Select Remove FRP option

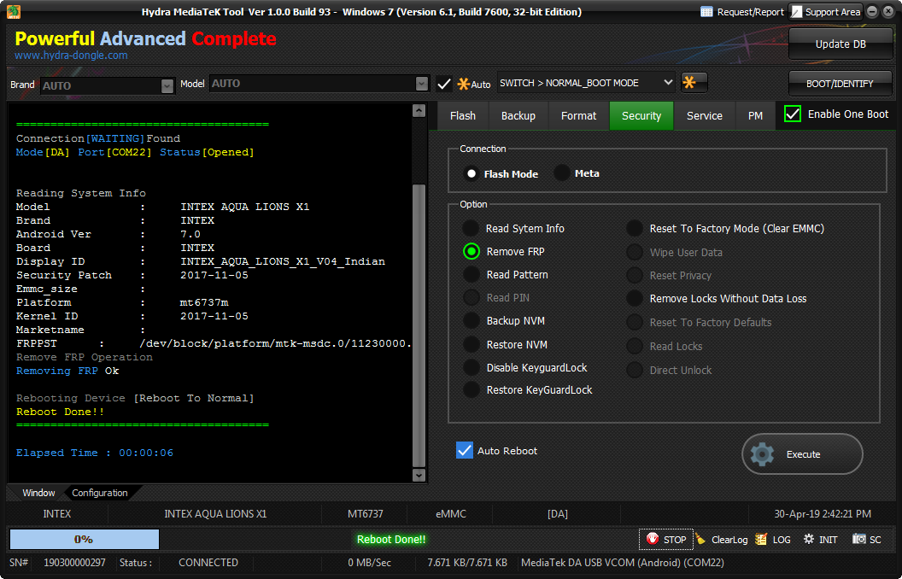[471, 251]
